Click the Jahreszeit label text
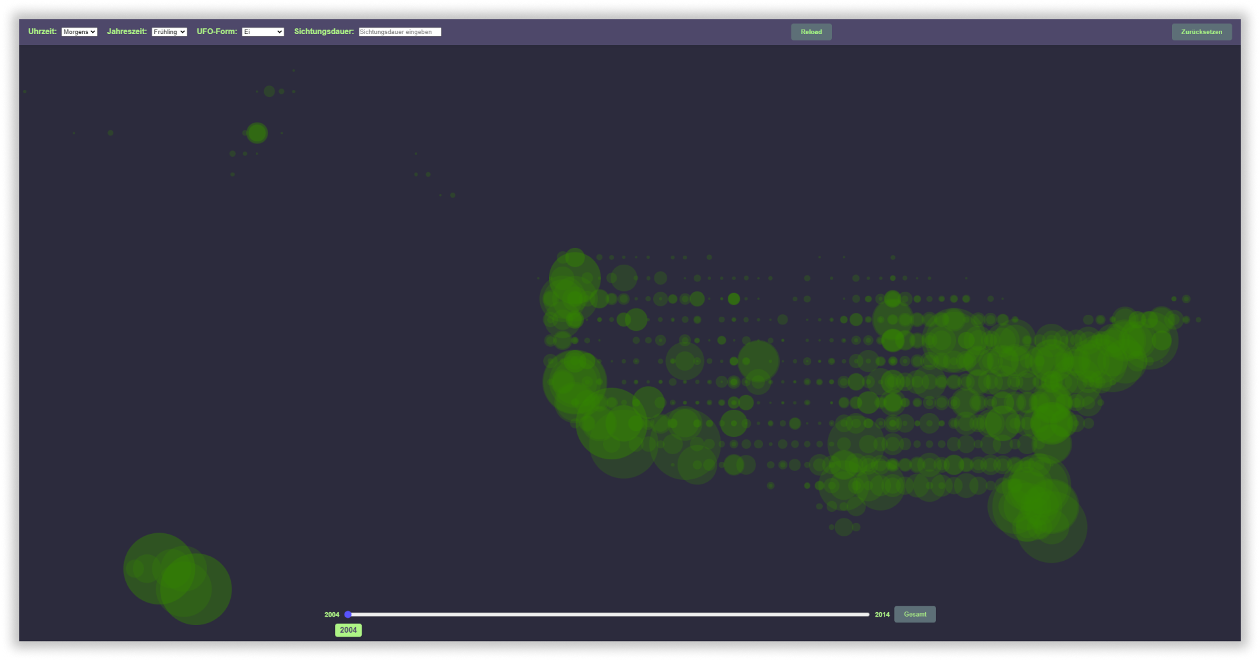This screenshot has width=1260, height=661. 127,31
